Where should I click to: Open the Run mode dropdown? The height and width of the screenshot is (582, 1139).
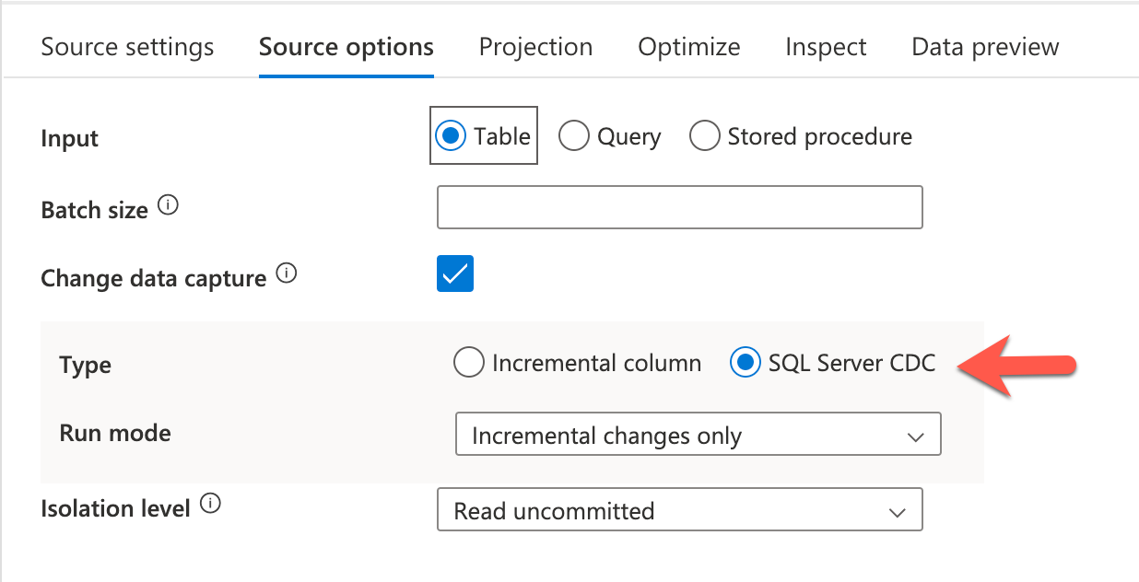pos(698,435)
